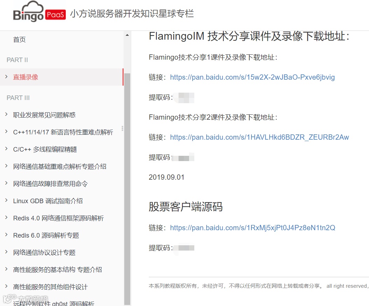Screen dimensions: 369x306
Task: Click the 股票客户端源码 heading
Action: (x=186, y=207)
